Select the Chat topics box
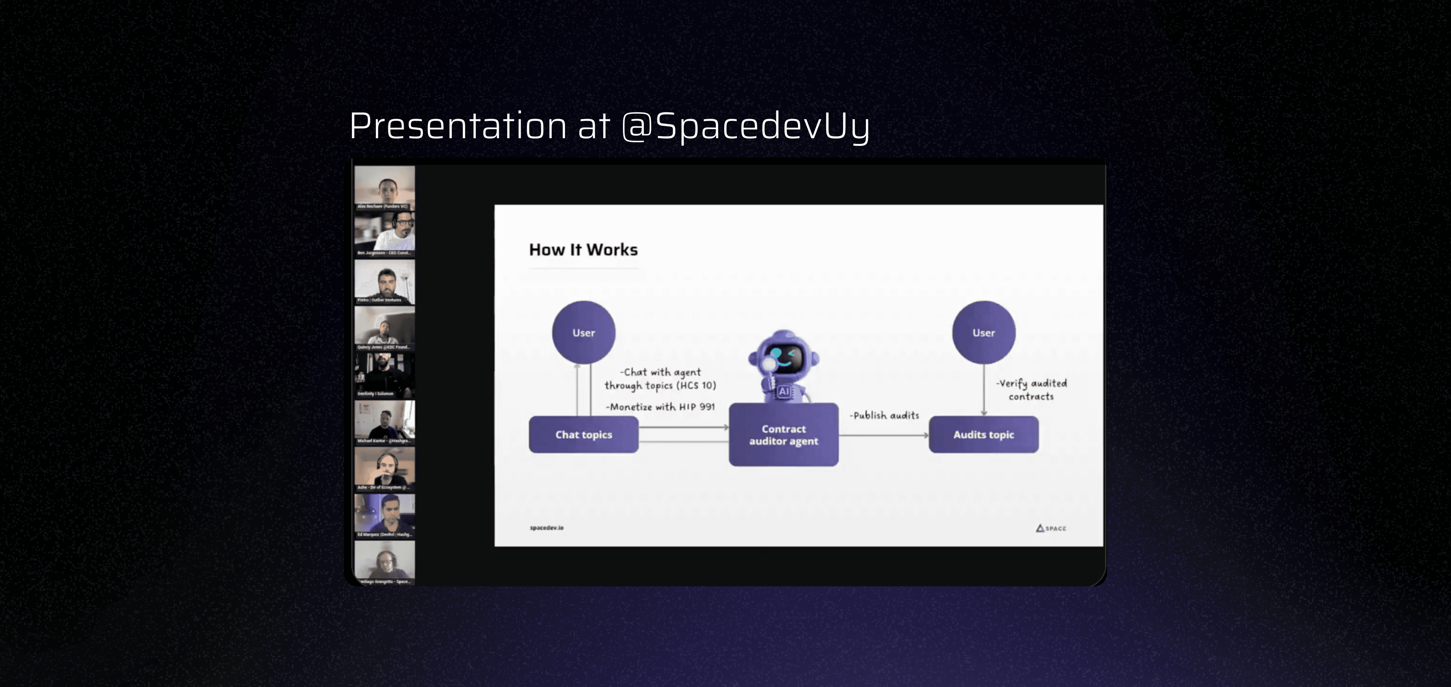 pos(583,434)
